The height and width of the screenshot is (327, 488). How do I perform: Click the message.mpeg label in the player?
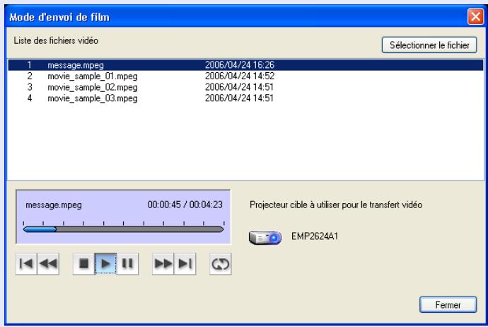[54, 205]
